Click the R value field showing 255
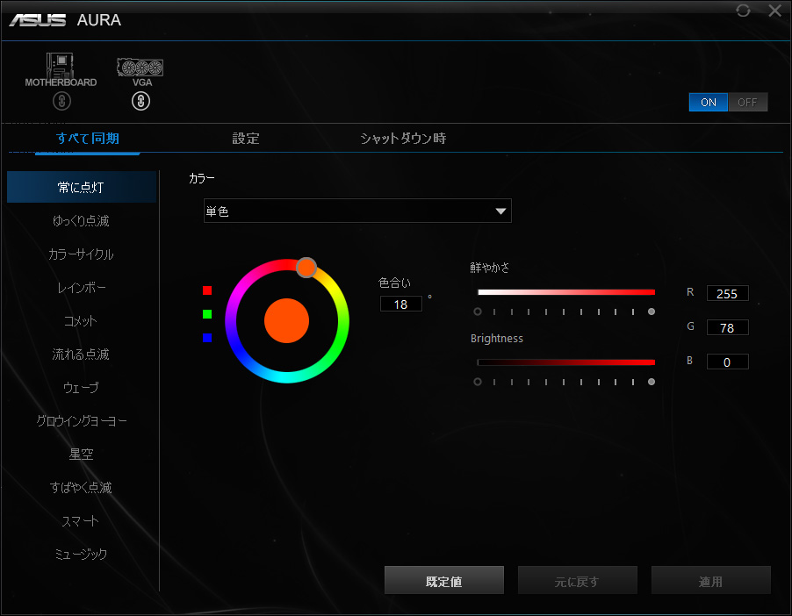 tap(727, 293)
